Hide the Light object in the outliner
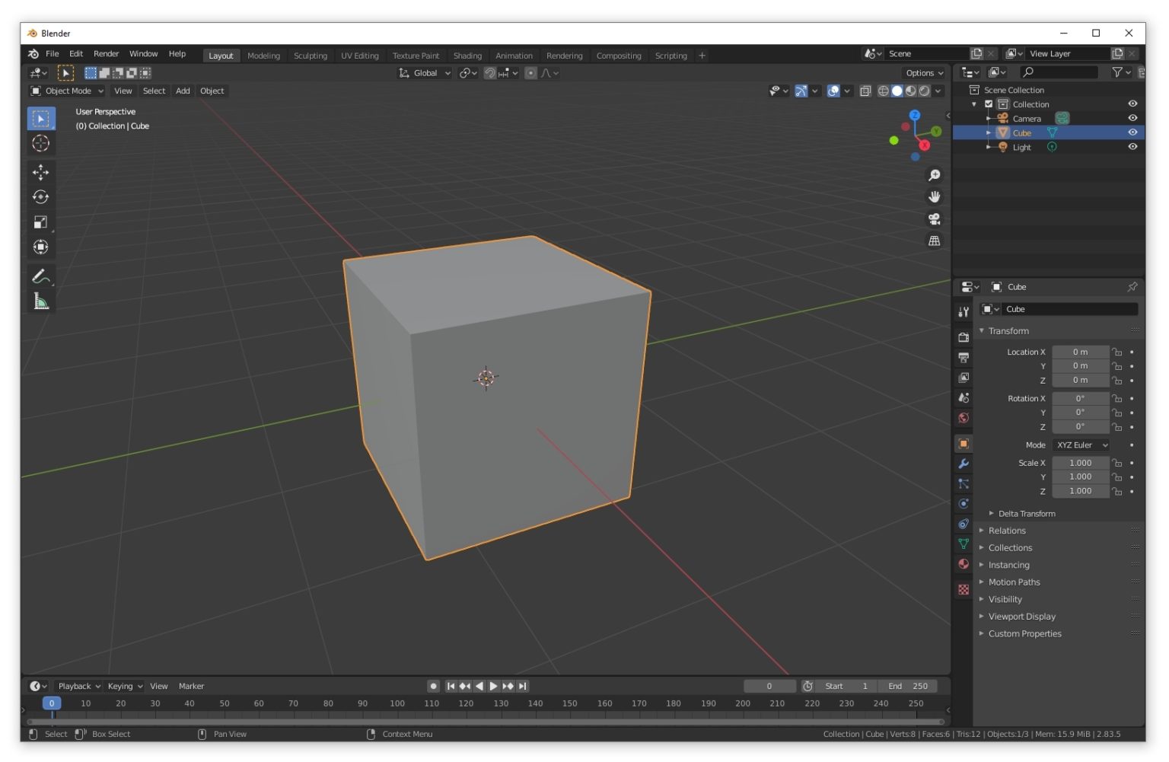This screenshot has width=1169, height=762. [1132, 147]
